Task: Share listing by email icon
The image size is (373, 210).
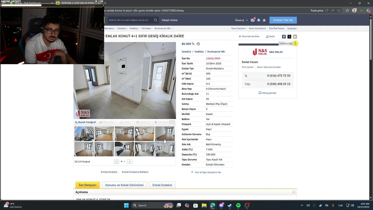Action: (x=295, y=37)
